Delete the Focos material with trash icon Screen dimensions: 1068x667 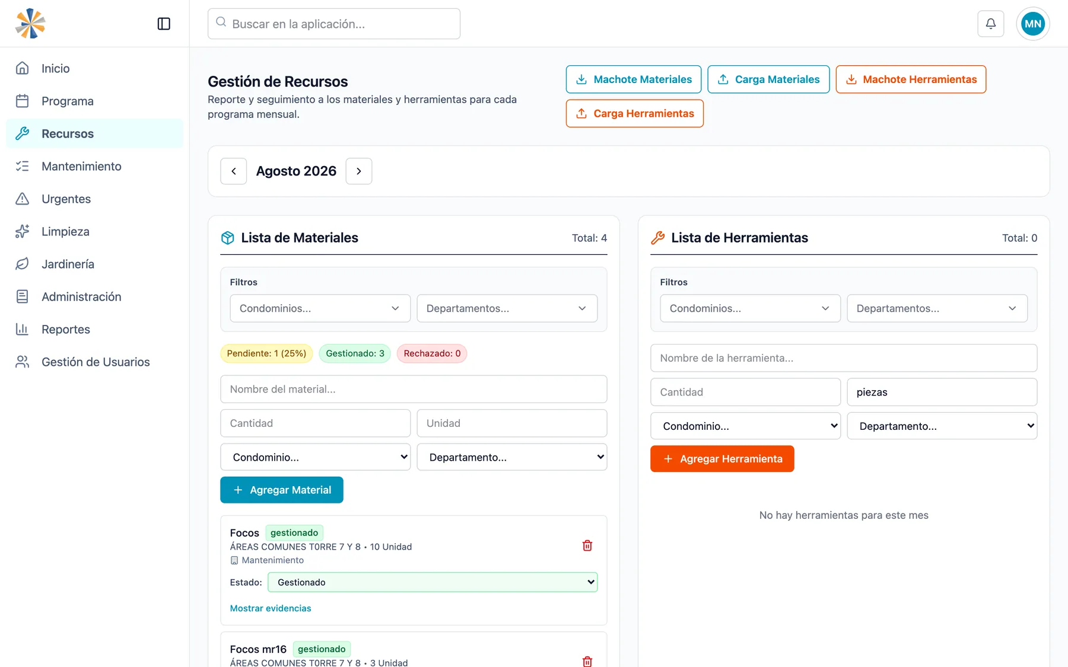click(587, 545)
